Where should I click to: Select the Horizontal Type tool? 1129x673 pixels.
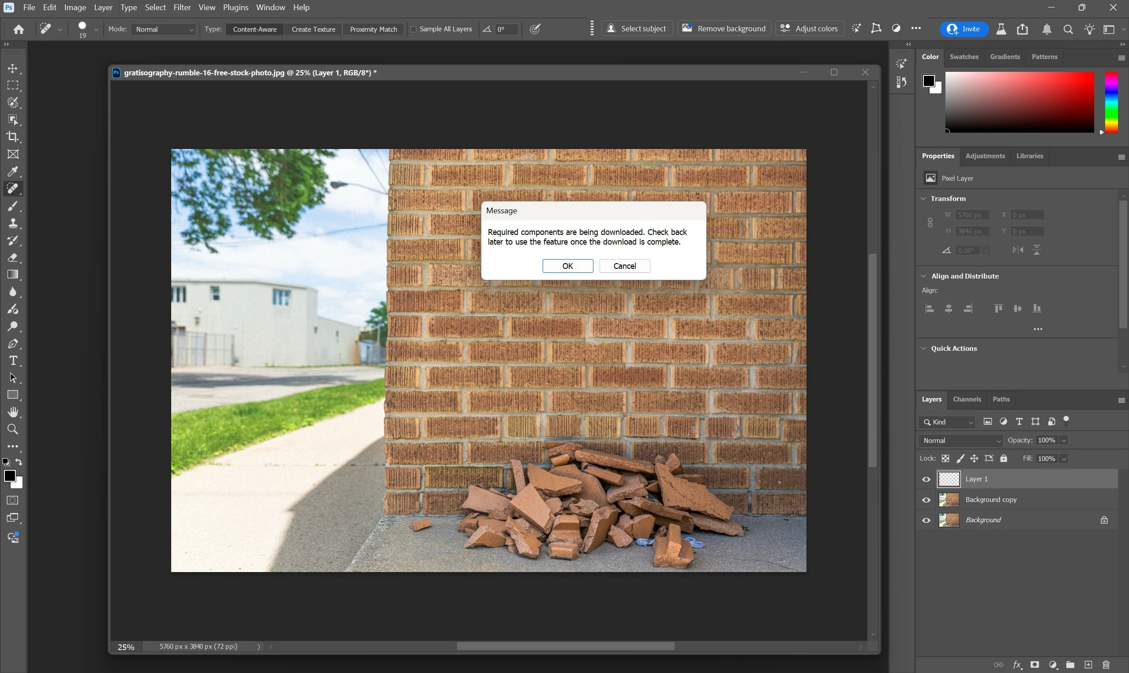tap(13, 361)
